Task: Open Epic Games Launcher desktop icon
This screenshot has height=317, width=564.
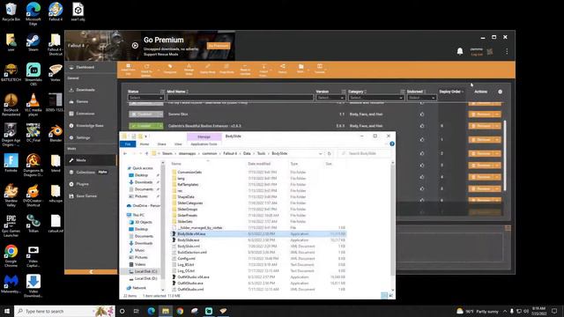Action: (11, 225)
